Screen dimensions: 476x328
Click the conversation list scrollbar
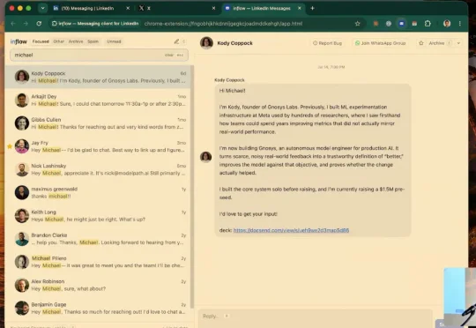192,187
